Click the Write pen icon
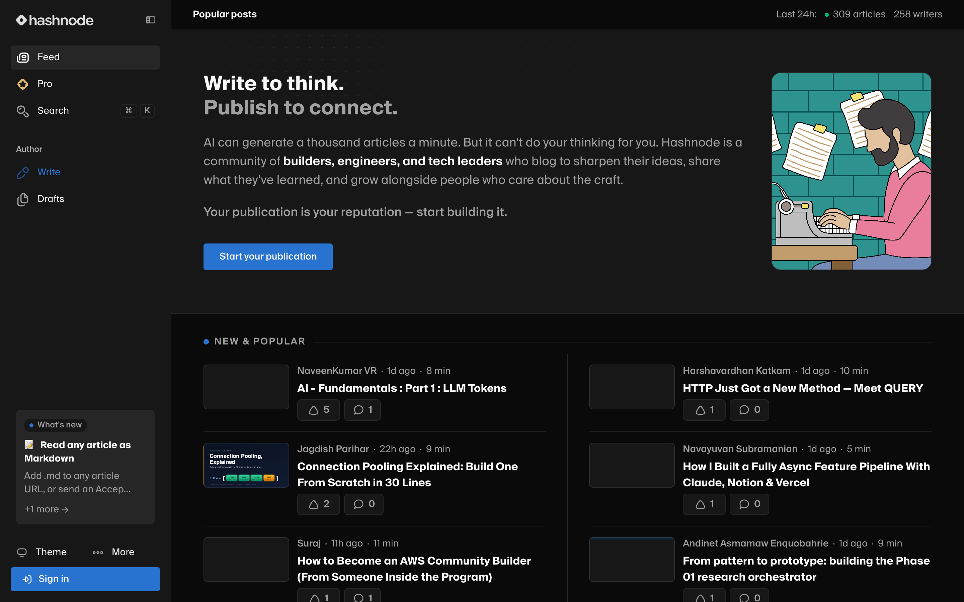 coord(23,173)
